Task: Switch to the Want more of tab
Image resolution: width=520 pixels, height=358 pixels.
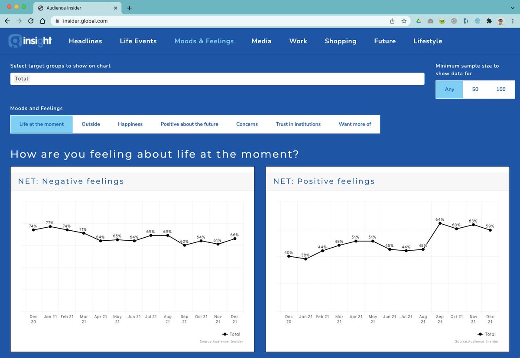Action: point(355,124)
